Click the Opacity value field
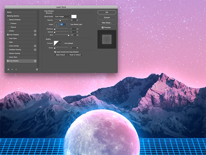The image size is (206, 155). (x=73, y=20)
